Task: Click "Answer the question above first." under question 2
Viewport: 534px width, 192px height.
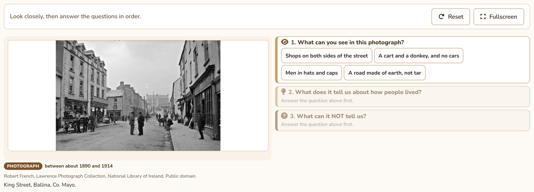Action: pos(317,101)
